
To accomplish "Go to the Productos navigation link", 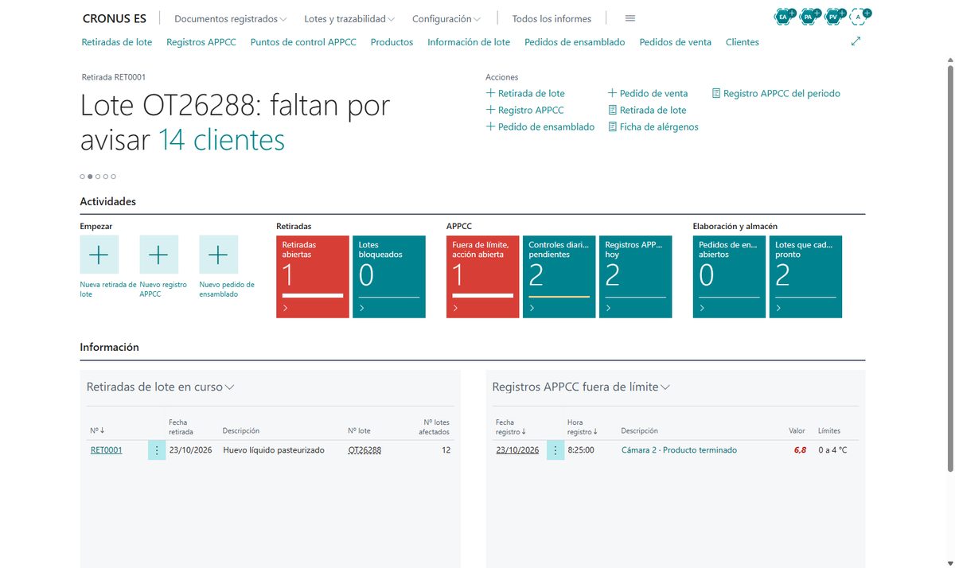I will coord(392,42).
